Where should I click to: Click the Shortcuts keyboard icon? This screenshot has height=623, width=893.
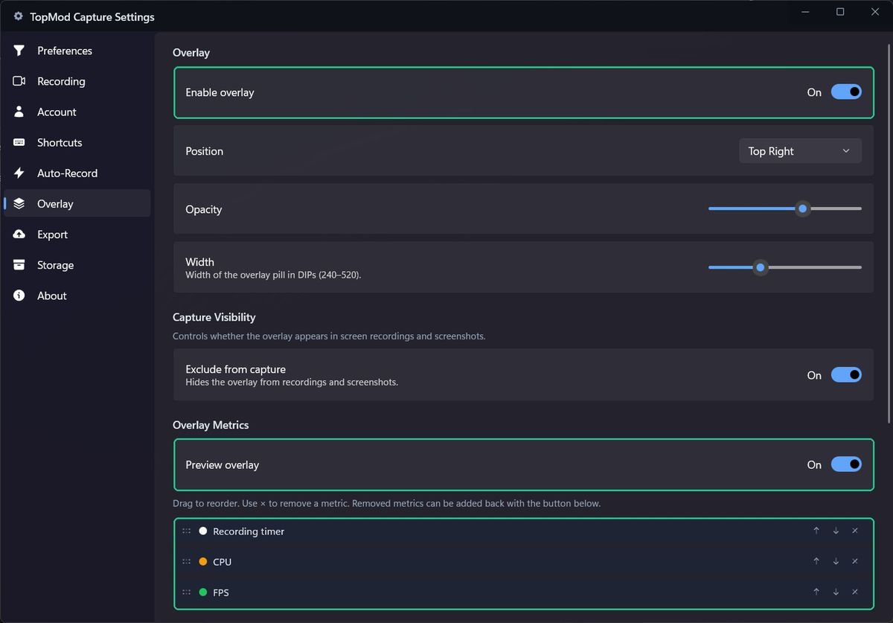click(19, 142)
